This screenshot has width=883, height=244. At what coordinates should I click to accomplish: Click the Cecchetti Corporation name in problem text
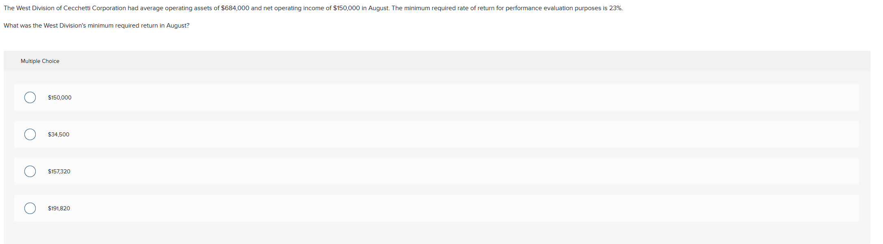(95, 8)
